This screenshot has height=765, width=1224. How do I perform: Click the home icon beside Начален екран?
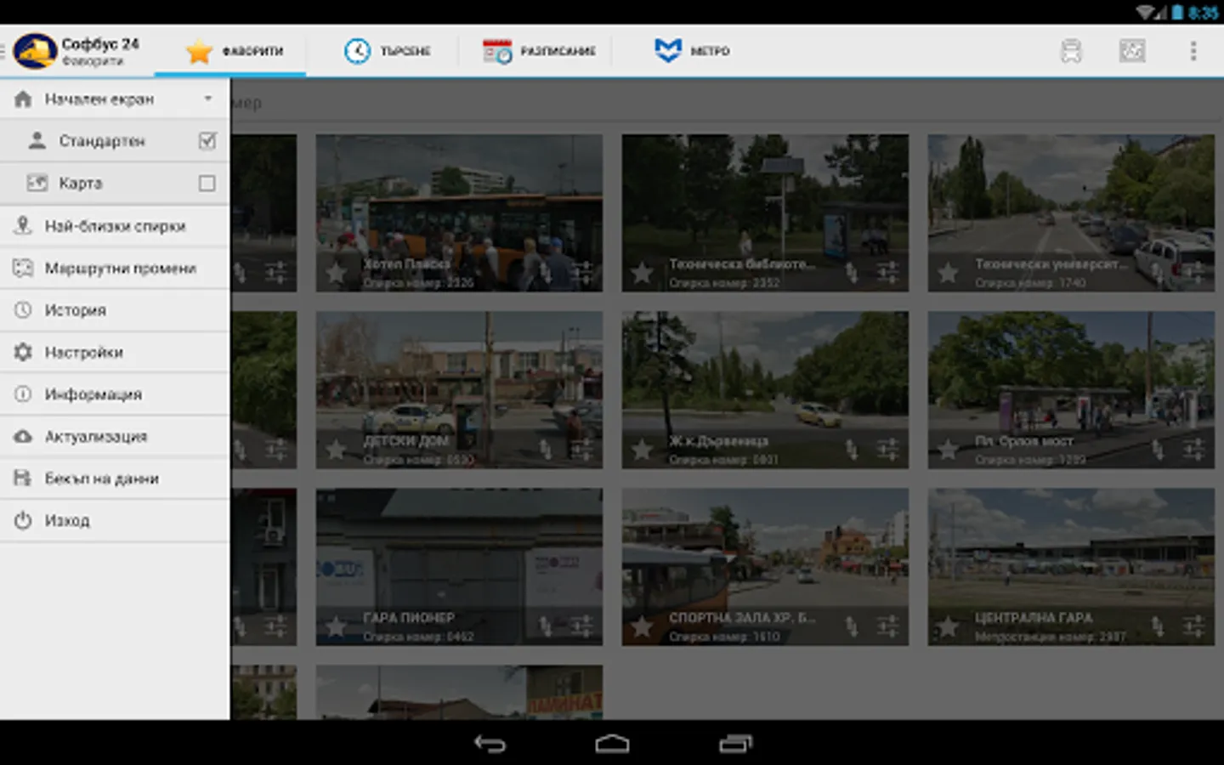click(24, 99)
